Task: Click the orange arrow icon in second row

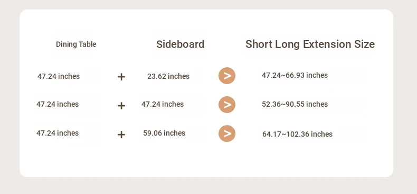Action: 227,105
